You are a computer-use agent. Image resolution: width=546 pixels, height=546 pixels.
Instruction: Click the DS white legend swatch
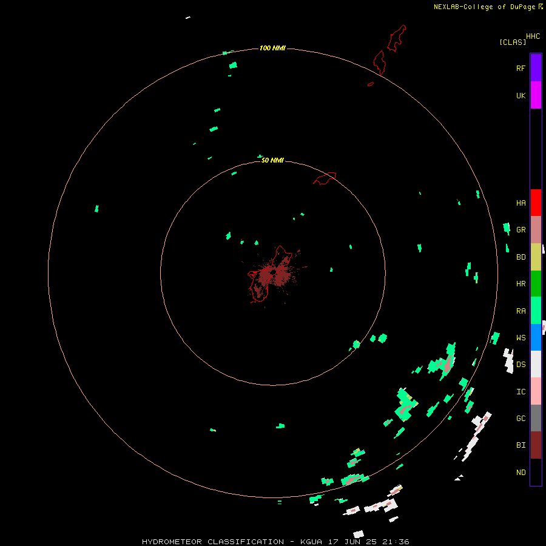(x=536, y=364)
